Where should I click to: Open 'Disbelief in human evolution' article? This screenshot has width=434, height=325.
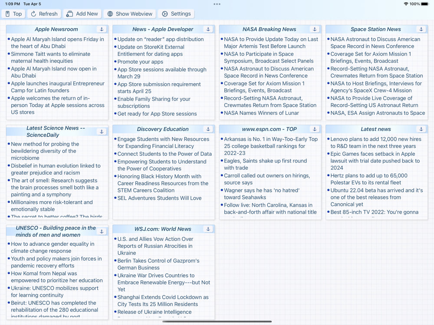point(56,169)
